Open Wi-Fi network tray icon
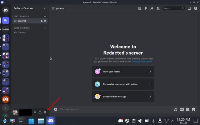The width and height of the screenshot is (200, 125). coord(167,121)
